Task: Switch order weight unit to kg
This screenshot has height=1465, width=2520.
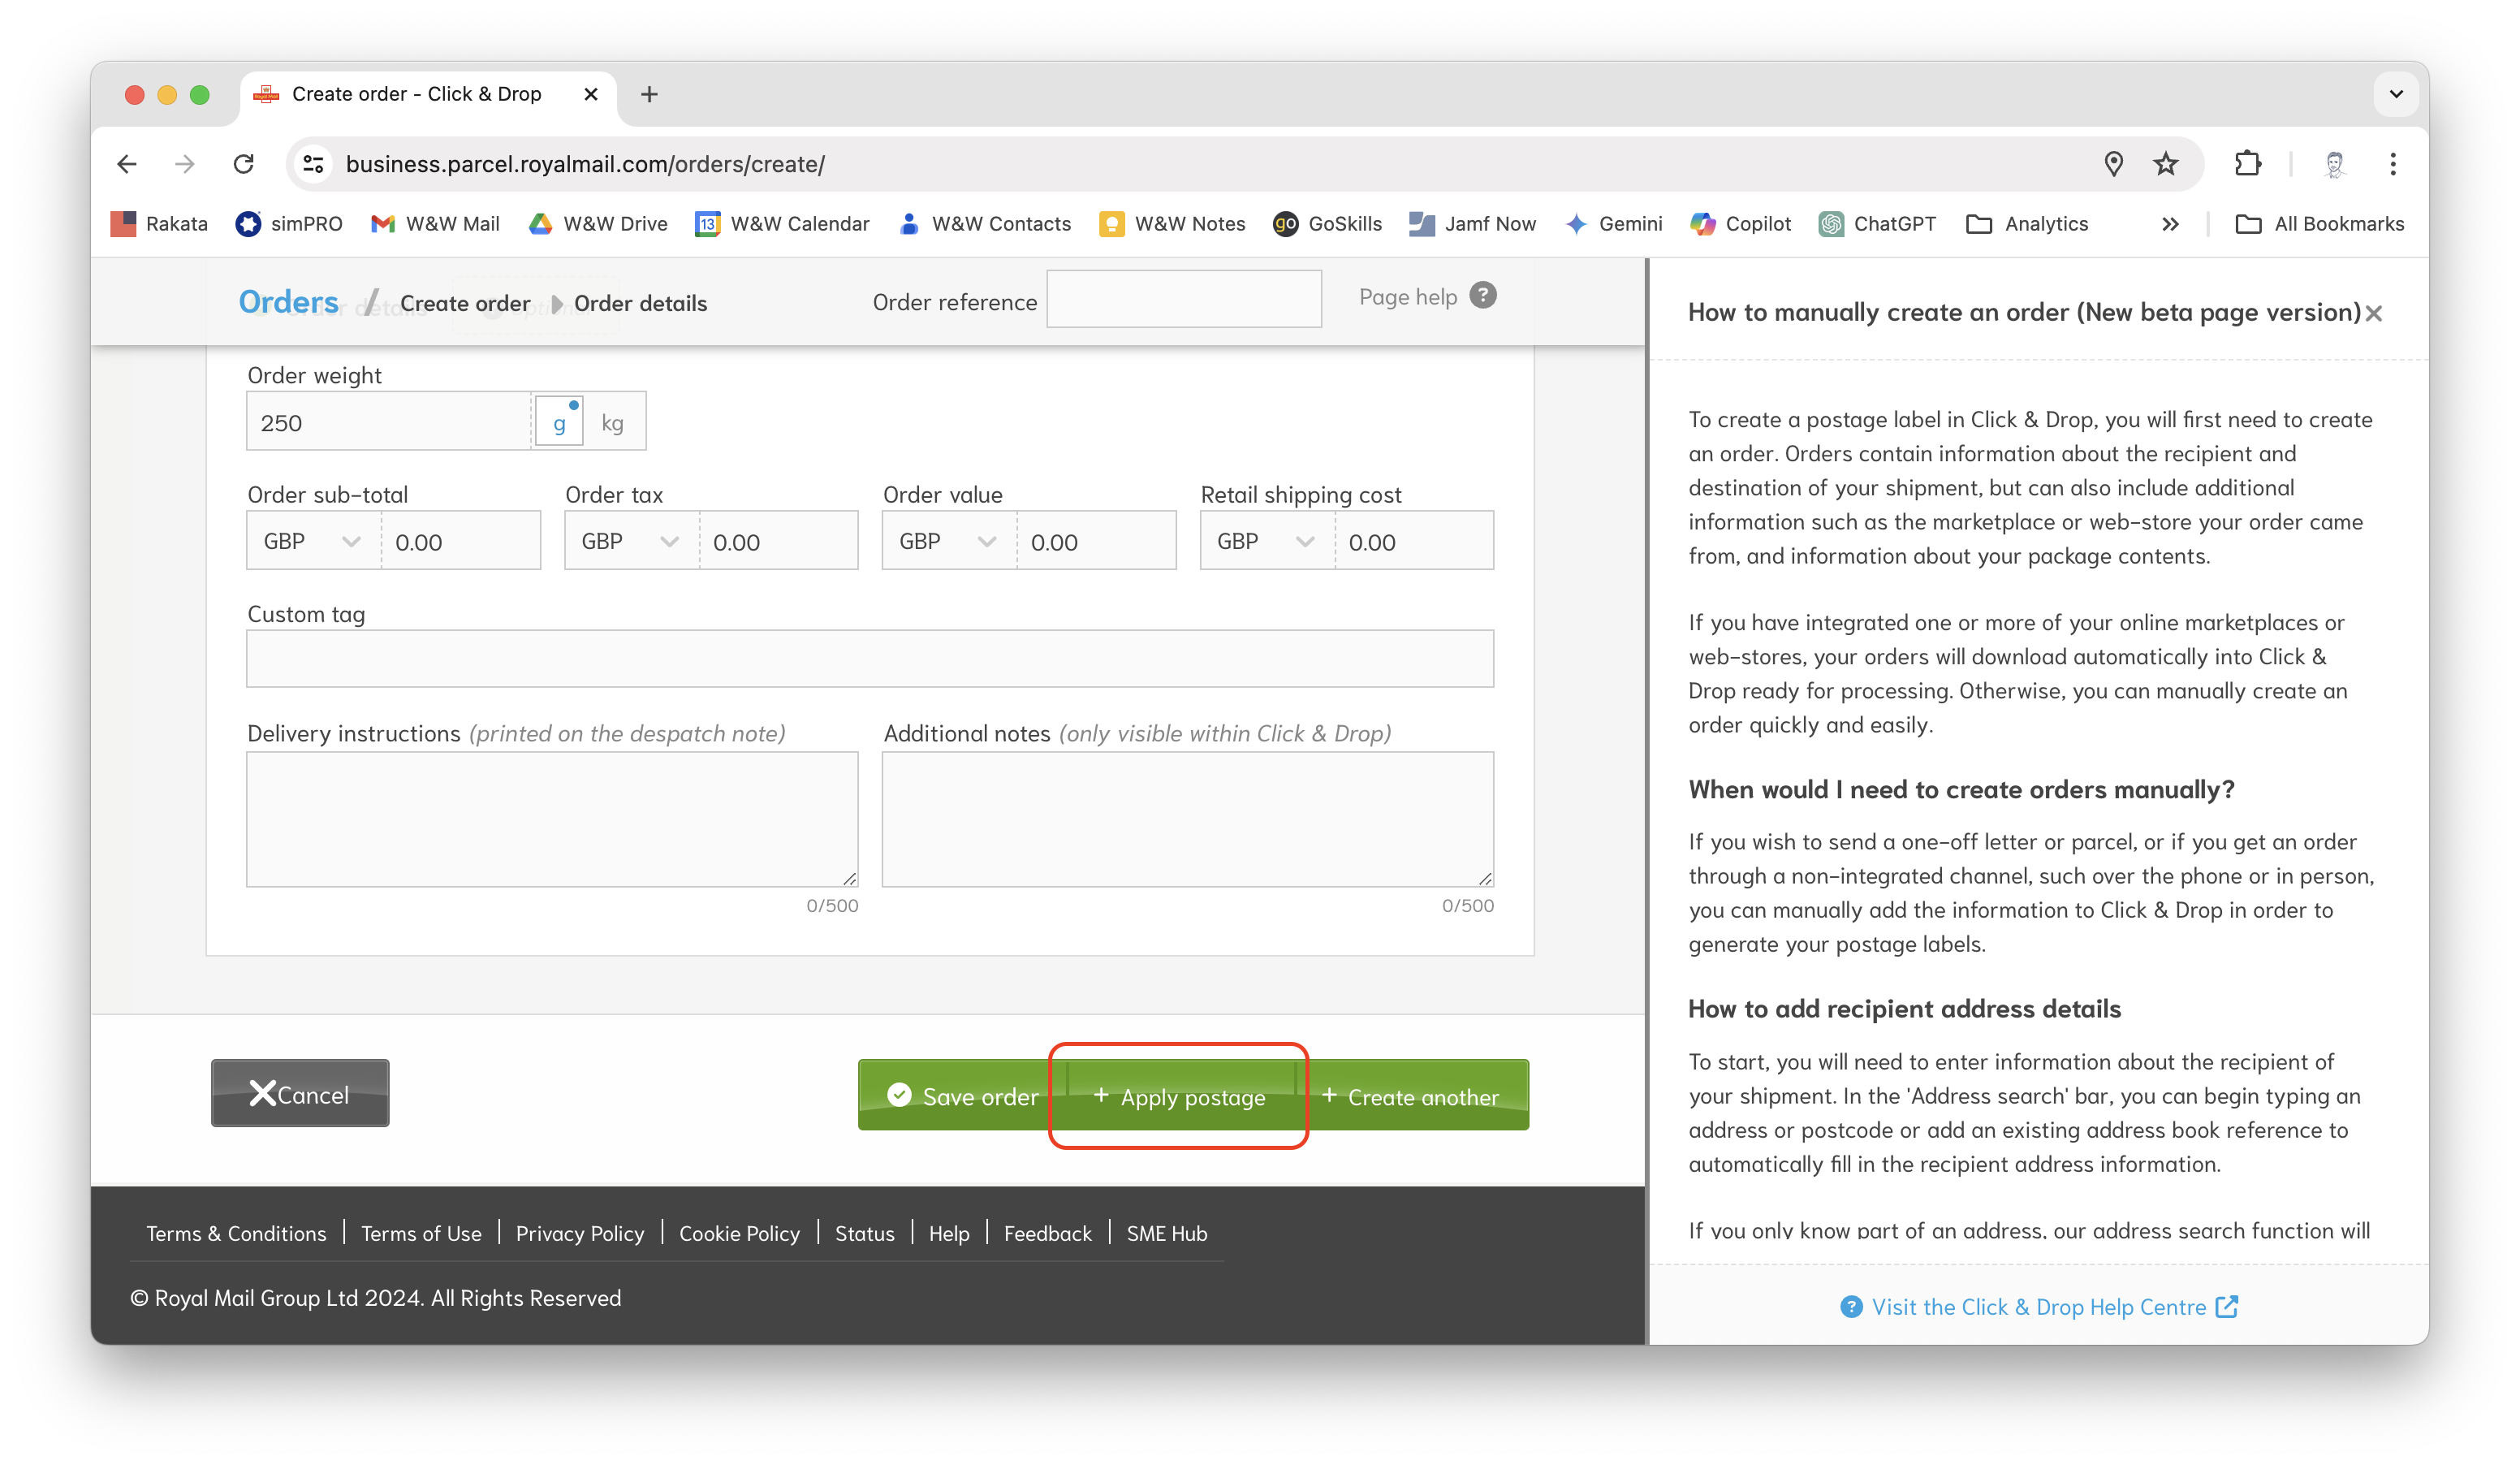Action: click(613, 423)
